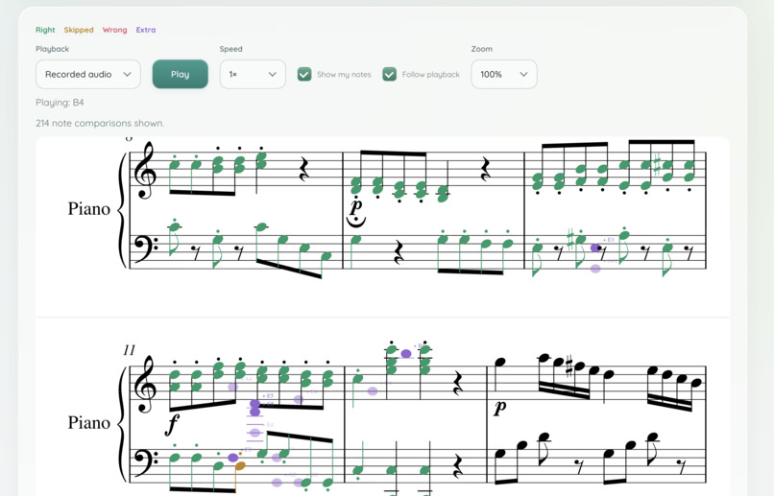This screenshot has width=774, height=496.
Task: Click the quarter rest in the first treble measure
Action: pos(304,171)
